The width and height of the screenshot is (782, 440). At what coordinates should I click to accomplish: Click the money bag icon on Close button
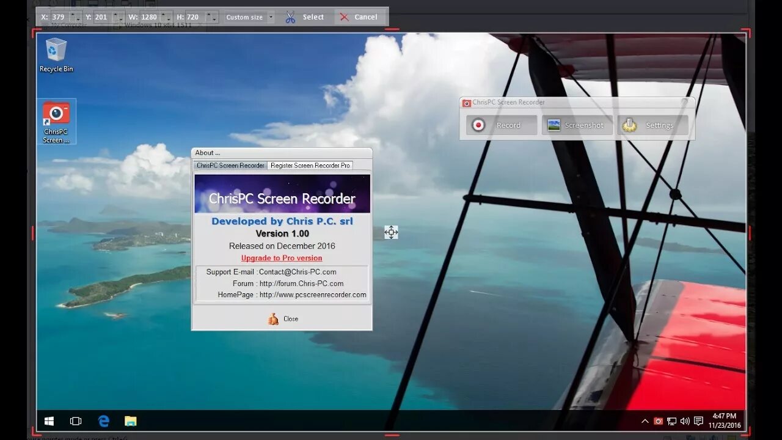point(273,319)
